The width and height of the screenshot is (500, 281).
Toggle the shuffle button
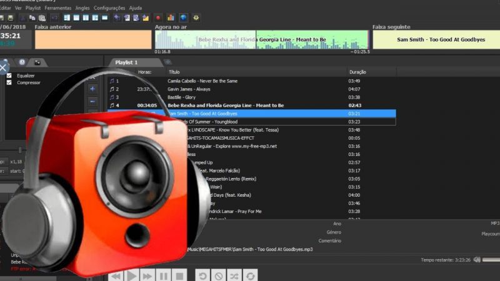(x=234, y=275)
